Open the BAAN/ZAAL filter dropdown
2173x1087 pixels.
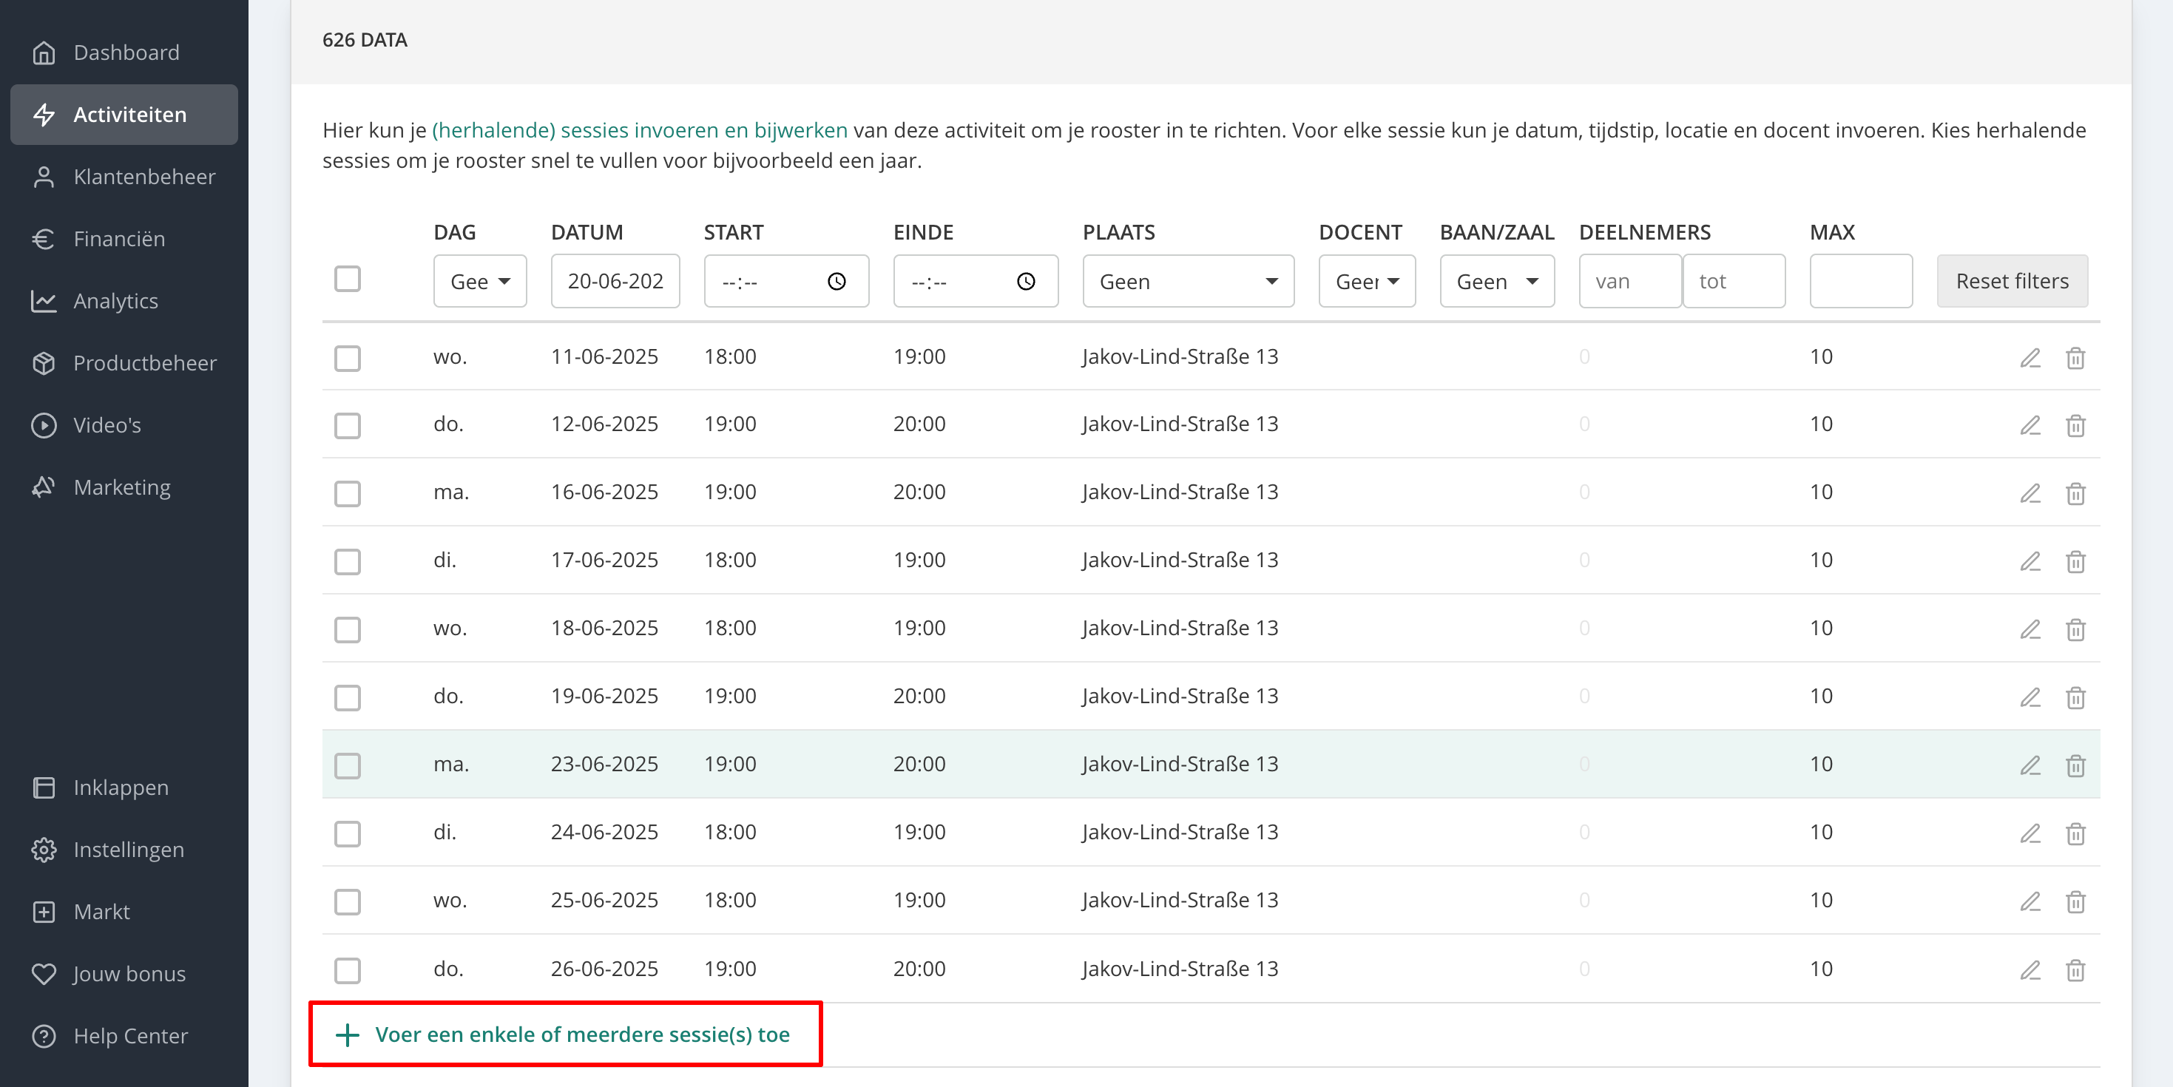(1496, 282)
